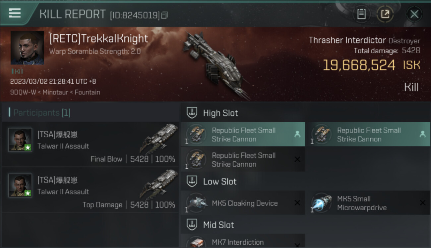431x248 pixels.
Task: Click the Thrasher Interdictor ship name
Action: click(x=347, y=40)
